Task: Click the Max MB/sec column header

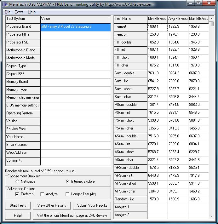Action: pyautogui.click(x=198, y=20)
